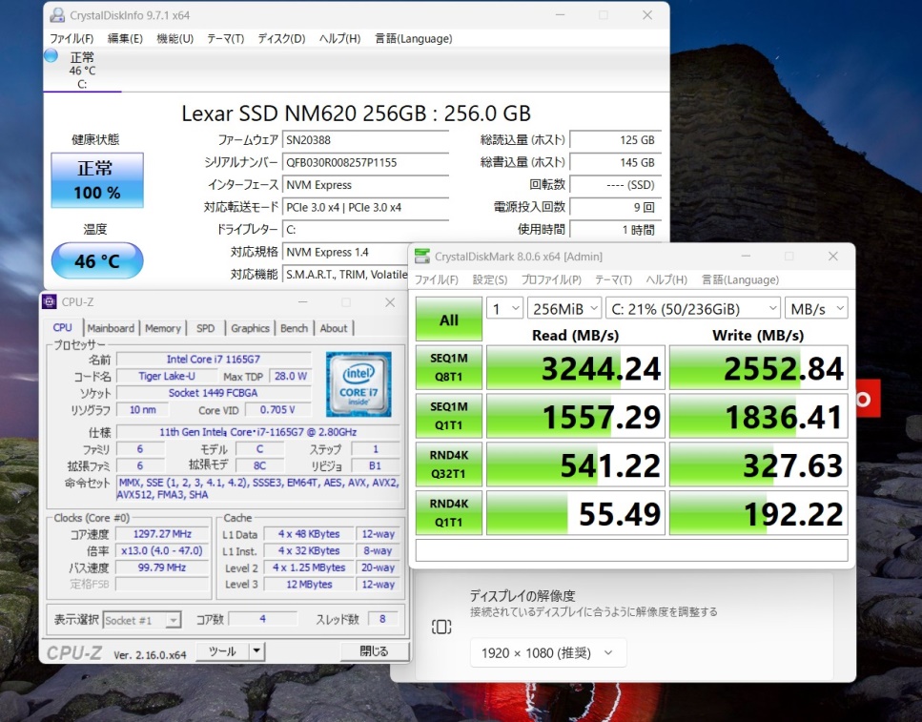
Task: Click the NVM Express interface field
Action: click(365, 185)
